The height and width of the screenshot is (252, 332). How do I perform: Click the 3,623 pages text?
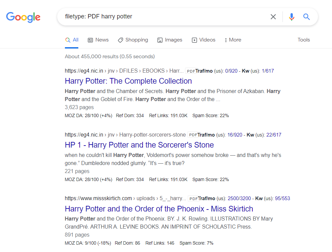pos(79,107)
